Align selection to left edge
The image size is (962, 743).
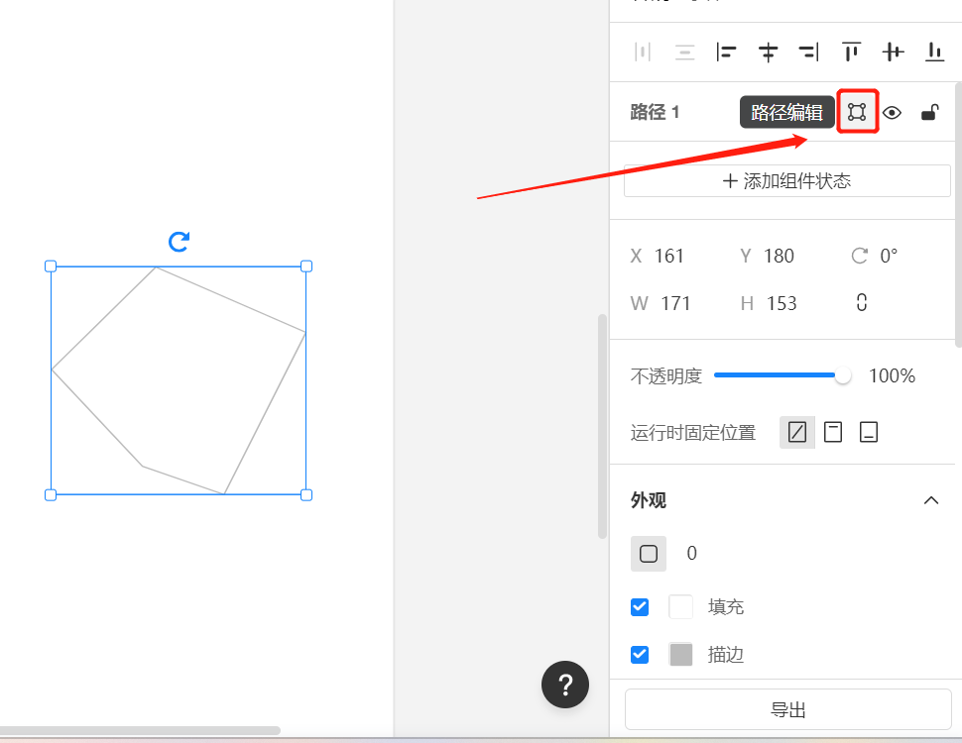tap(726, 53)
